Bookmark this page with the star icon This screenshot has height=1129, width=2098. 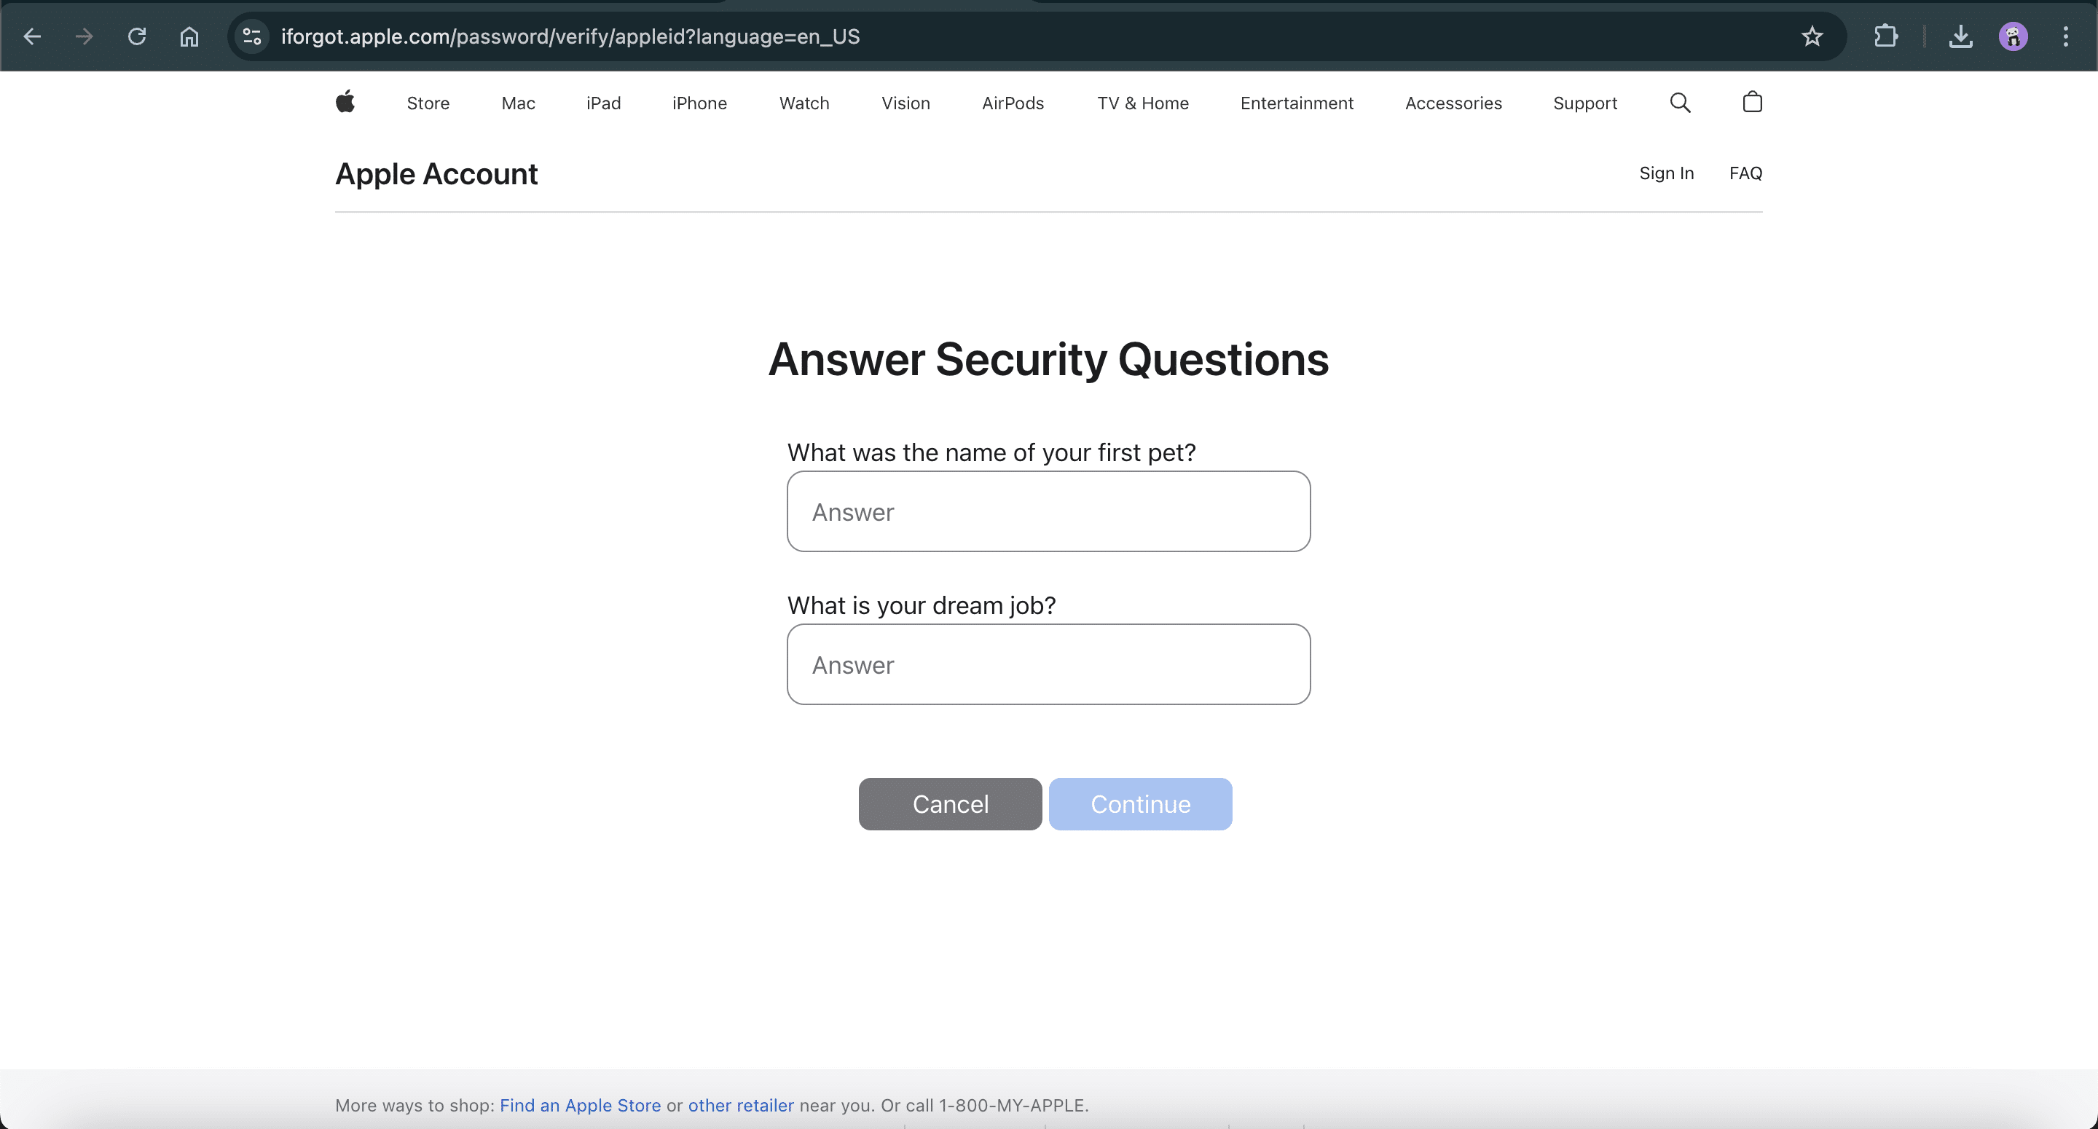pyautogui.click(x=1811, y=36)
